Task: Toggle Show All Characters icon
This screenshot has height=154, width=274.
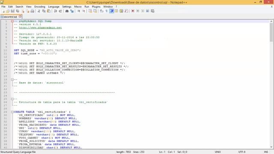Action: pyautogui.click(x=107, y=11)
